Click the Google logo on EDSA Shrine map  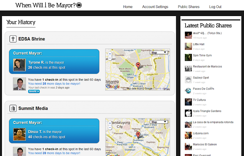coord(113,87)
